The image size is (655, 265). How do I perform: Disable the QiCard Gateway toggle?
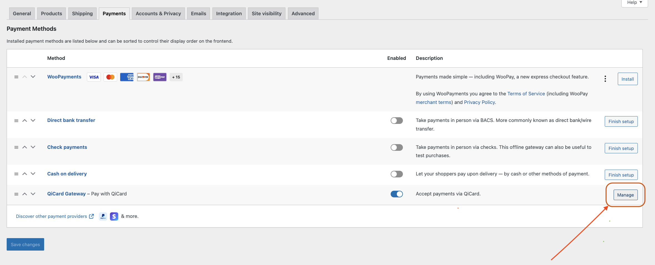(396, 194)
